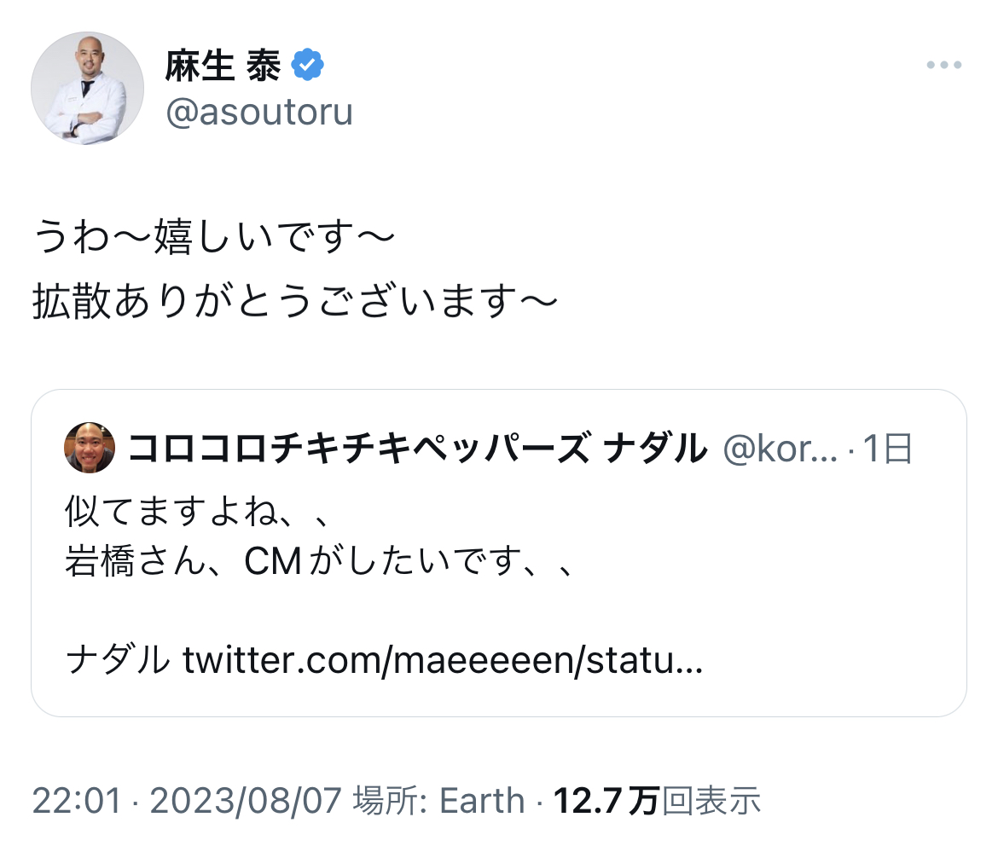This screenshot has height=852, width=998.
Task: Click the 場所: Earth location label
Action: 438,801
